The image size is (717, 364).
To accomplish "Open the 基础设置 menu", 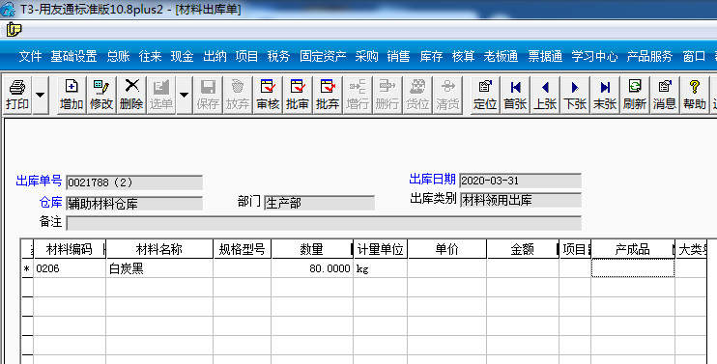I will [x=73, y=57].
